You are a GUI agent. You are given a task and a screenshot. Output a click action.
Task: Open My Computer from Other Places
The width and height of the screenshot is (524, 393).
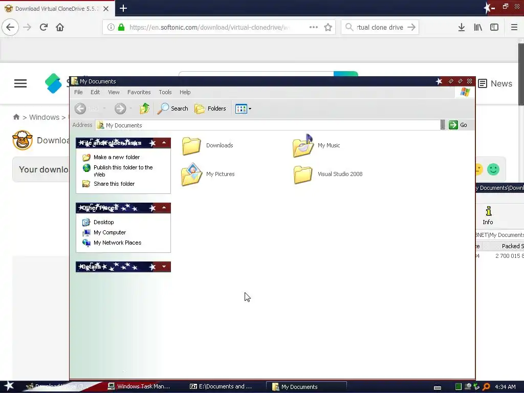point(110,233)
